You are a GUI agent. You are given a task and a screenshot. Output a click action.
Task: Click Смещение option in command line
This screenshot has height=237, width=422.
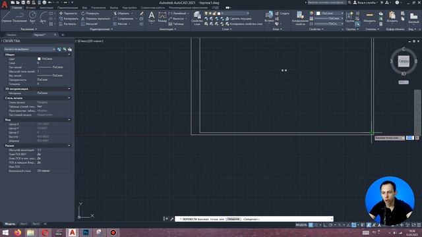point(233,219)
